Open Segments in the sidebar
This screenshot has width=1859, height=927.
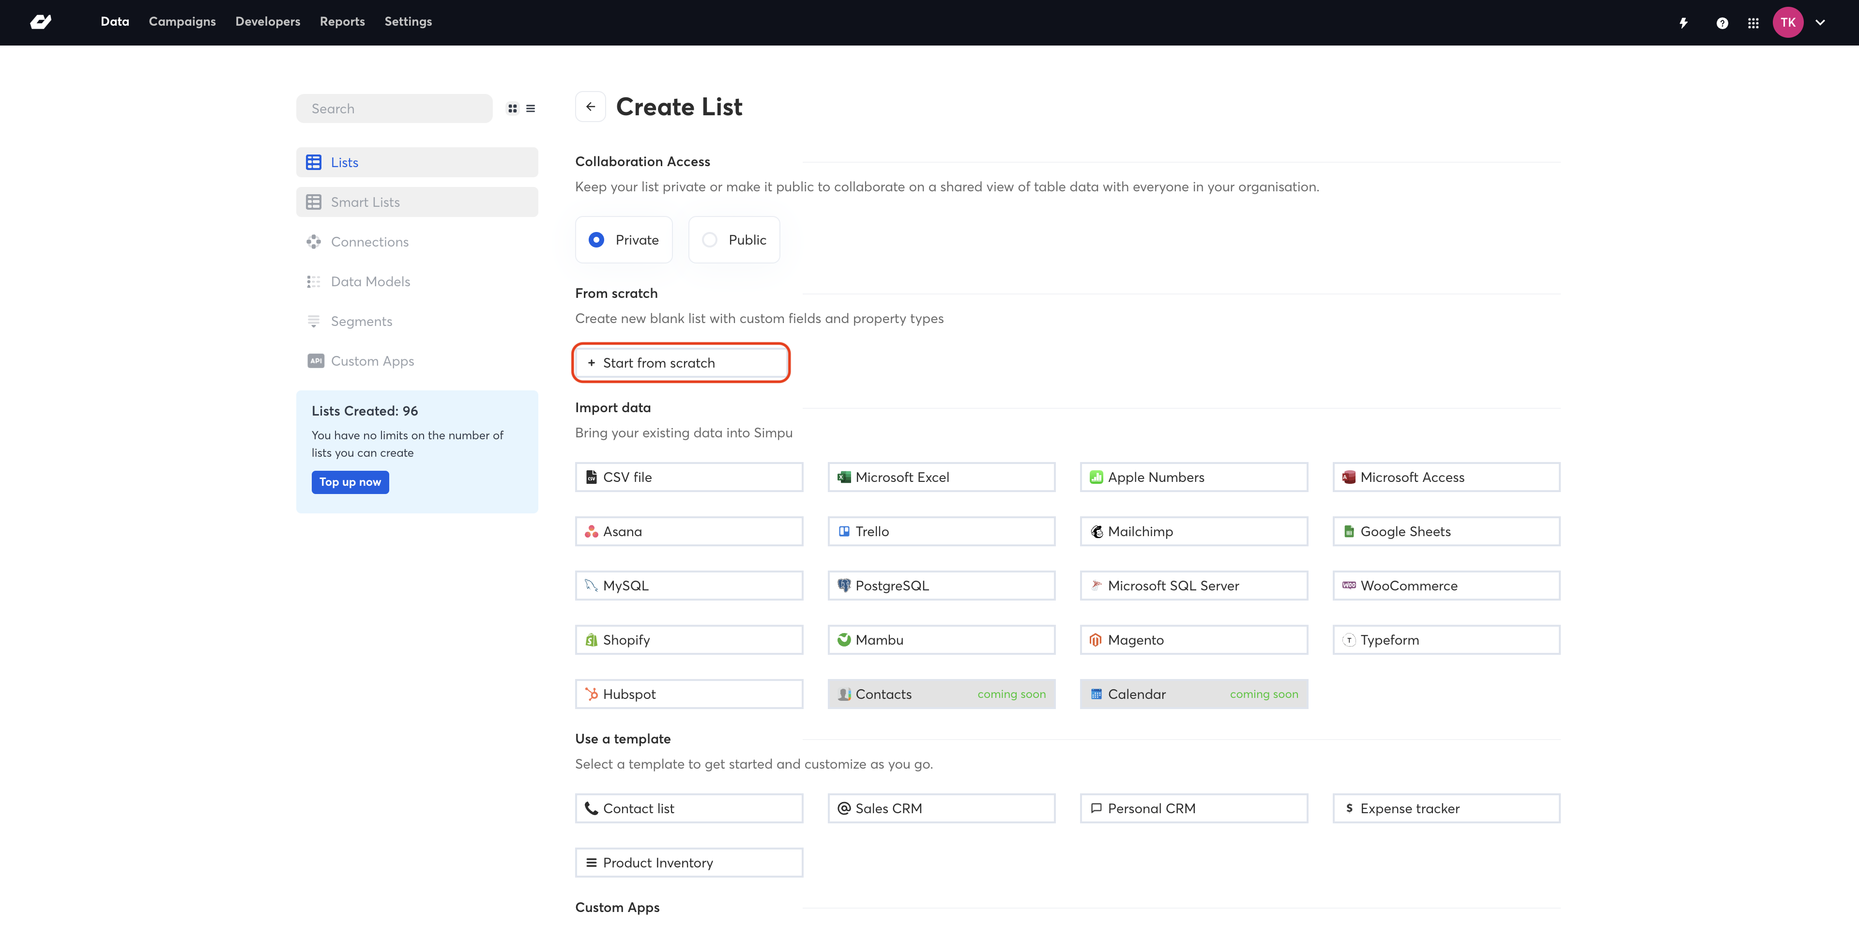tap(417, 321)
